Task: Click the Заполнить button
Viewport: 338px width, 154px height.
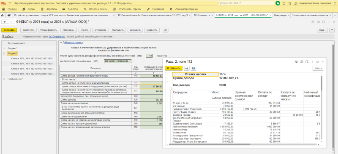Action: coord(29,30)
